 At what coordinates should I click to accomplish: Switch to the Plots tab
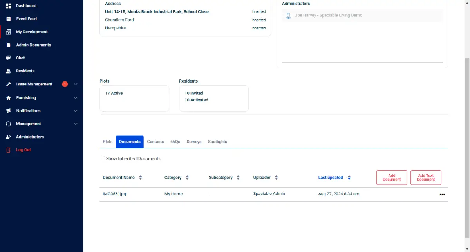(108, 142)
